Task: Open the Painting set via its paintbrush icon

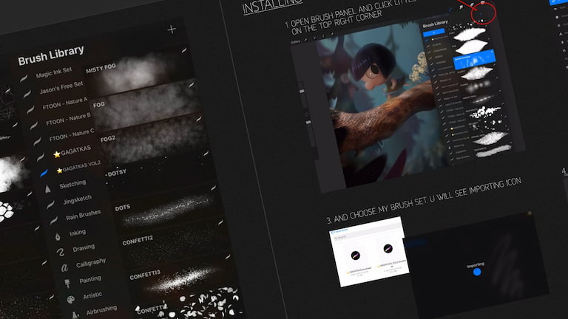Action: pos(67,283)
